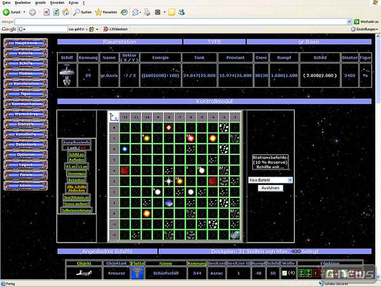
Task: Click the browser Home icon
Action: 65,12
